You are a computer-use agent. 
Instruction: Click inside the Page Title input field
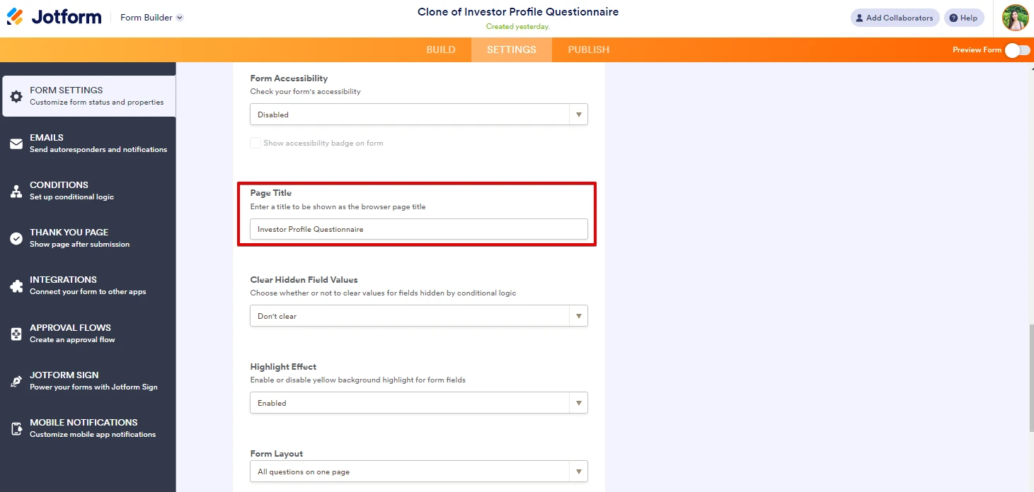point(418,229)
